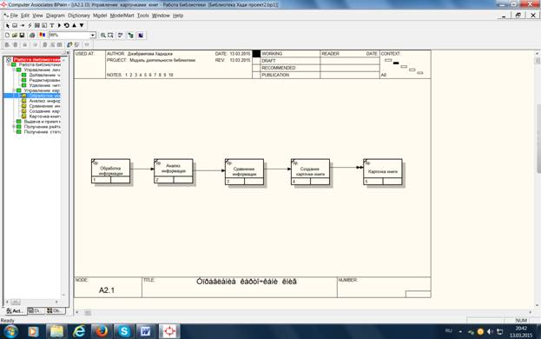The image size is (541, 339).
Task: Select activity box number 3
Action: pos(244,171)
